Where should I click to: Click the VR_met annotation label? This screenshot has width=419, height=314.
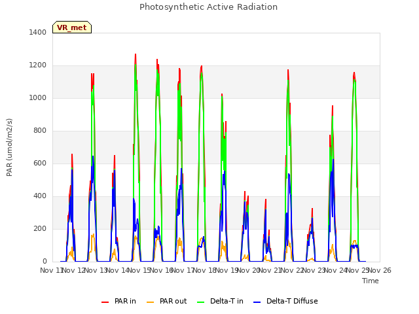(x=72, y=27)
